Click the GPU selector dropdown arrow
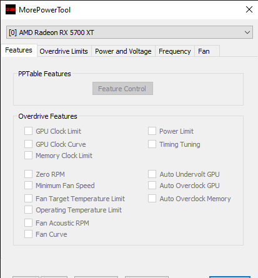The width and height of the screenshot is (258, 278). (x=247, y=32)
